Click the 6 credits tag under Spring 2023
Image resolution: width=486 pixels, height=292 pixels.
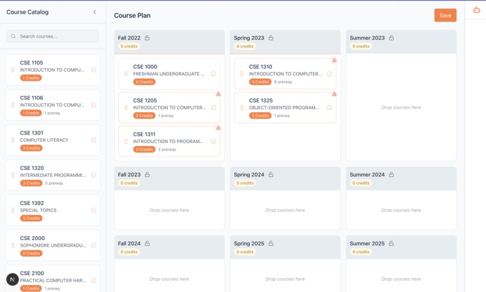pyautogui.click(x=245, y=46)
